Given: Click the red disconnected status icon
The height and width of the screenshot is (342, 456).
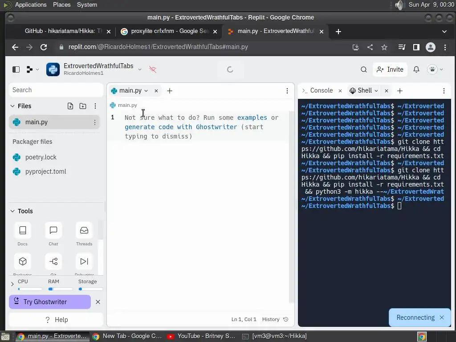Looking at the screenshot, I should tap(153, 69).
